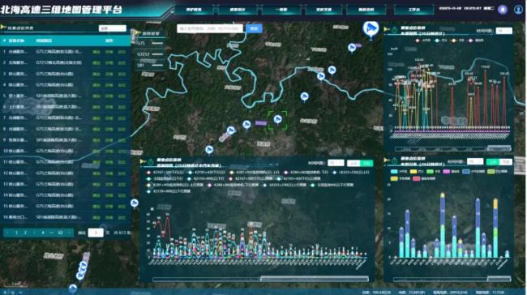Toggle the lone K2159+000 entry on the legend's last row
Viewport: 527px width, 295px height.
(x=169, y=191)
